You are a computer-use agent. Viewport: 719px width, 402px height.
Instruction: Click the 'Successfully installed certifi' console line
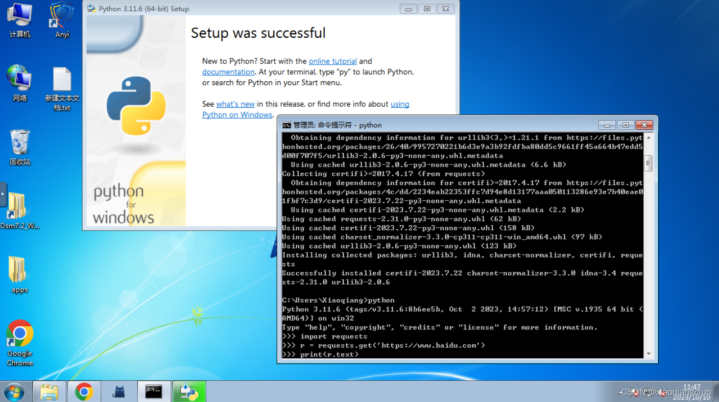[462, 278]
